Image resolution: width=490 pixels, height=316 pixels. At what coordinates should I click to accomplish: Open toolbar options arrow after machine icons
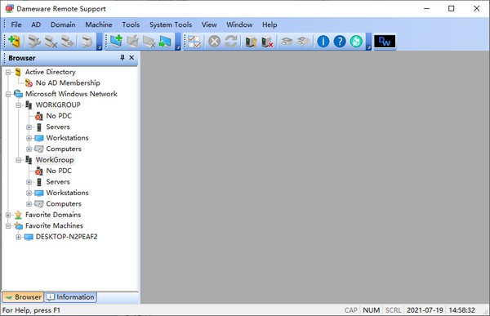178,42
